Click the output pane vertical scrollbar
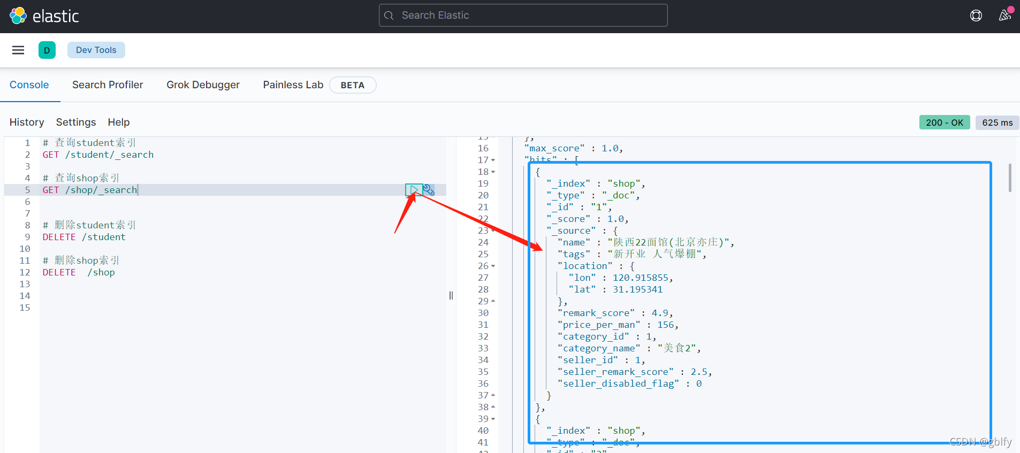This screenshot has width=1020, height=453. (1010, 178)
